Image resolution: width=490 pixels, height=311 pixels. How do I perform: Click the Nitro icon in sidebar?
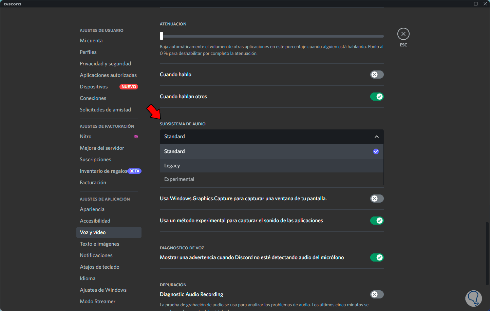(x=136, y=137)
